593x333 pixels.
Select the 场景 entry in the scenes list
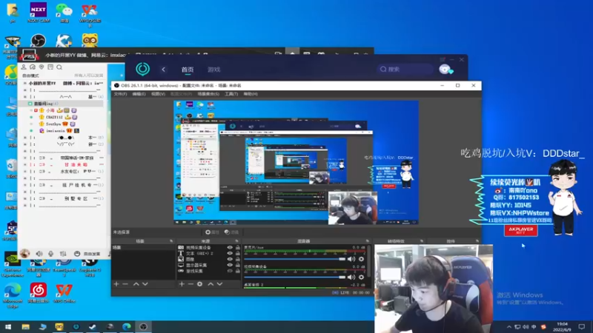[x=144, y=248]
